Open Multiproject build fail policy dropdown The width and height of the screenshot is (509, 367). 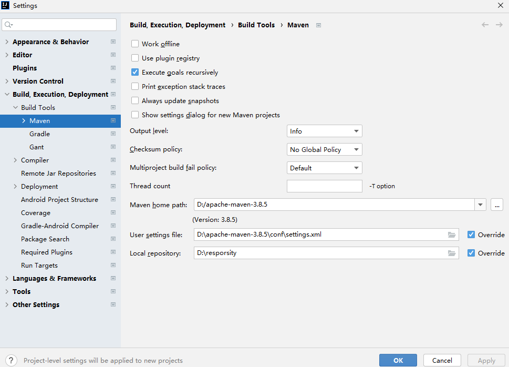pos(324,168)
